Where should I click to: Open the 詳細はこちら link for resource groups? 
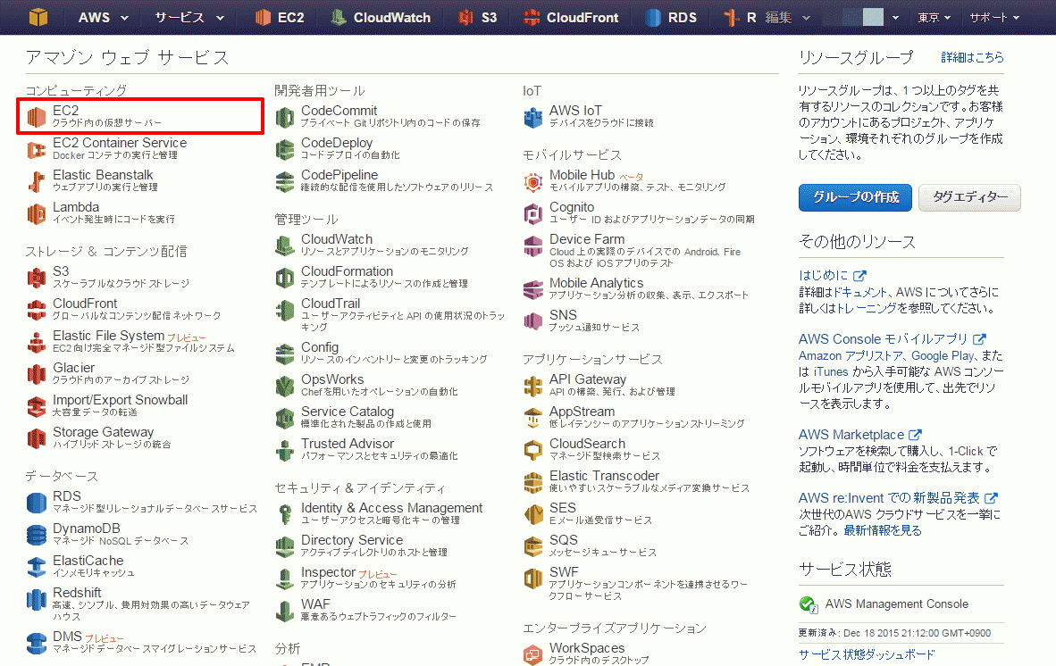click(x=972, y=58)
